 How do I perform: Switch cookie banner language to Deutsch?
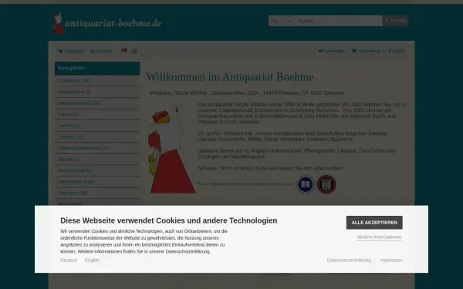(x=69, y=260)
